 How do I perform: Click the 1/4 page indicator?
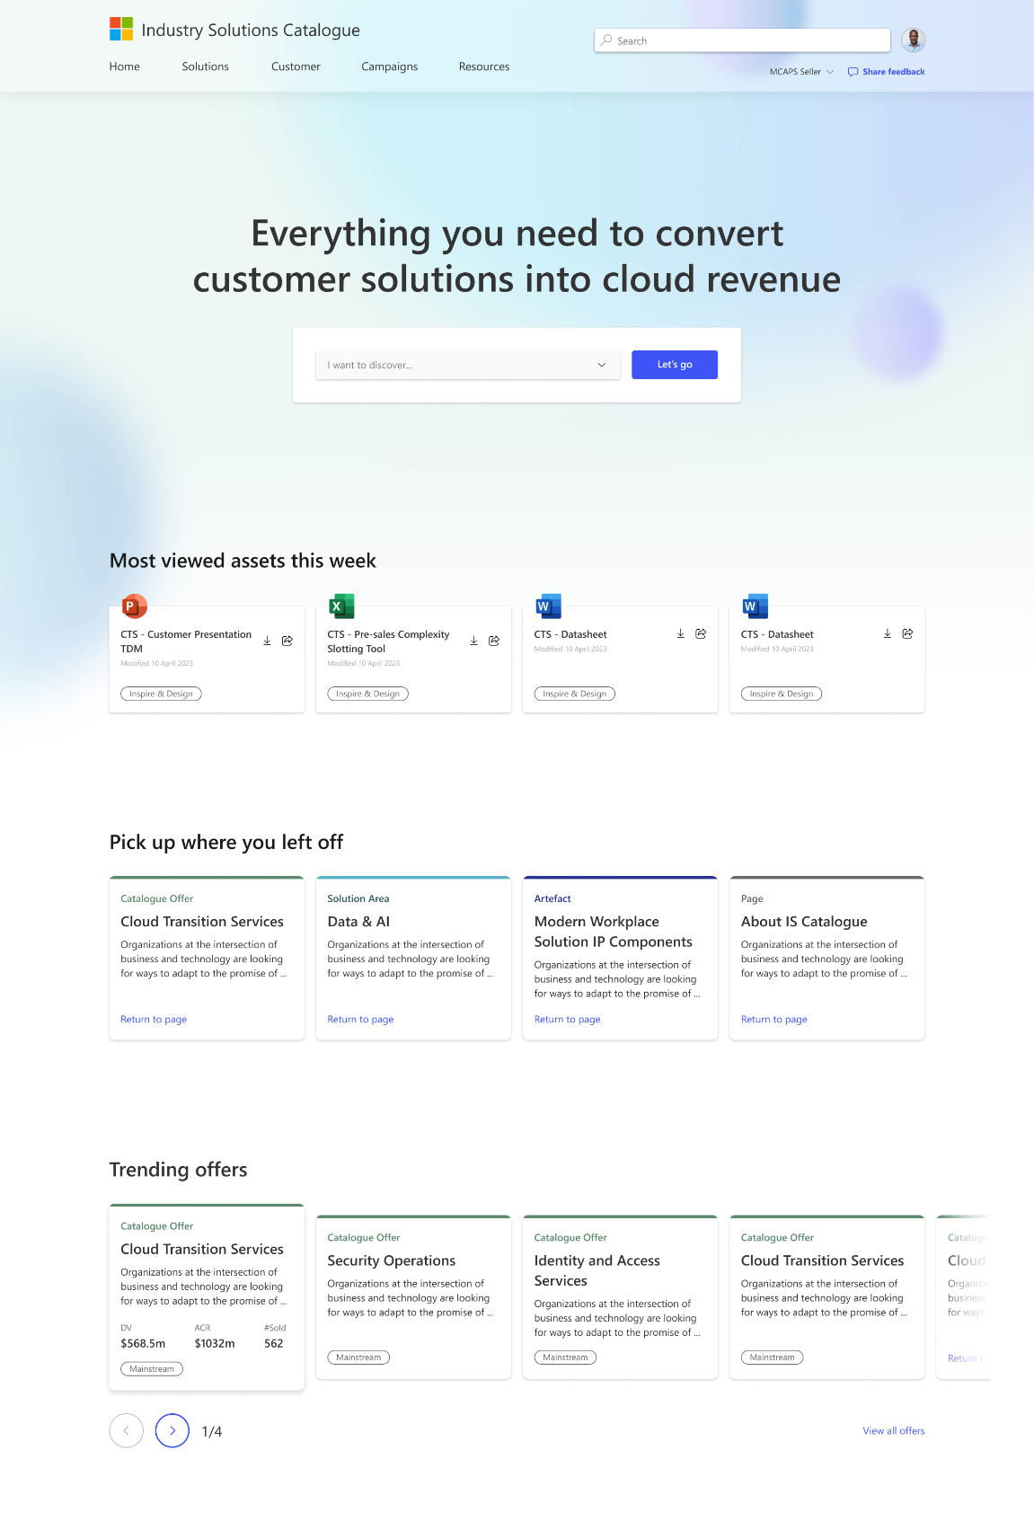tap(212, 1431)
